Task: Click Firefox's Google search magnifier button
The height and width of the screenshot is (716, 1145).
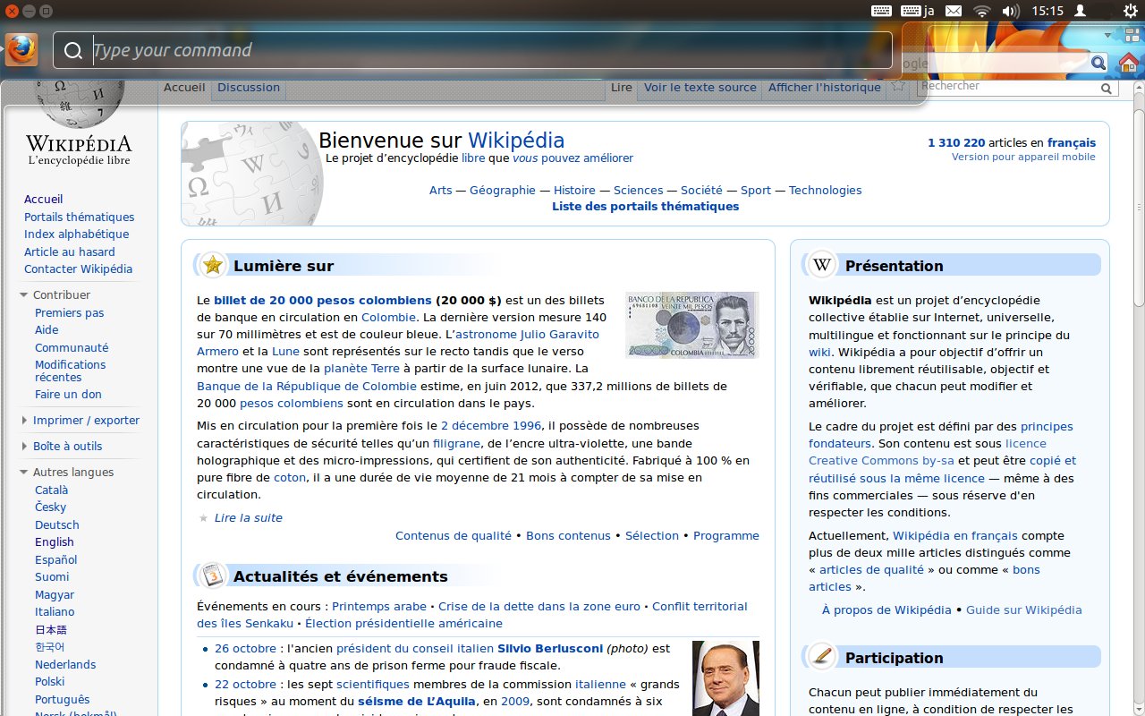Action: point(1098,63)
